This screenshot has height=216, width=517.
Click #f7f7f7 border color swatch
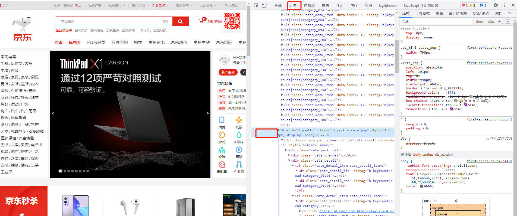tap(446, 88)
